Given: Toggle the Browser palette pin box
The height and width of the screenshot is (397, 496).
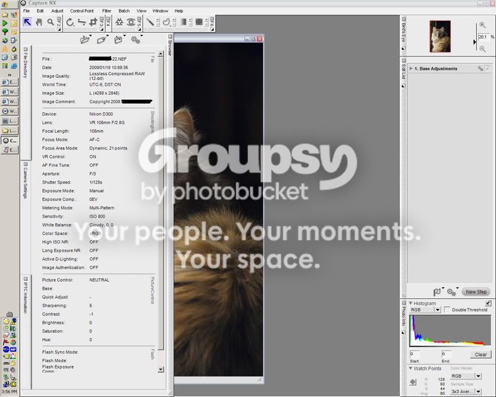Looking at the screenshot, I should click(170, 37).
